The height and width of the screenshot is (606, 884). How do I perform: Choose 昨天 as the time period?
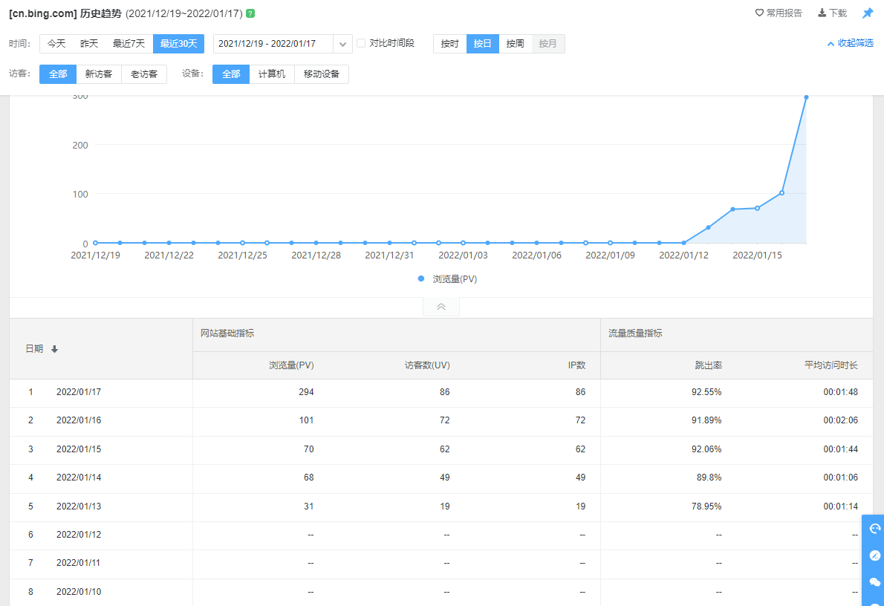click(89, 44)
